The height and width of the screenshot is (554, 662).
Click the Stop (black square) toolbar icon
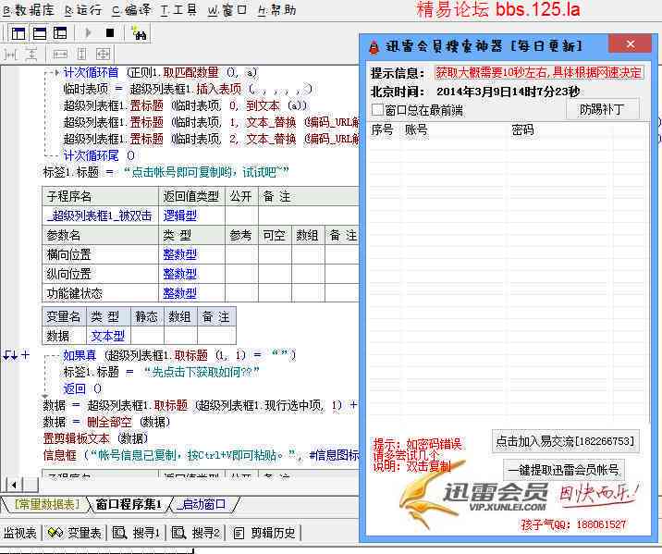[110, 33]
